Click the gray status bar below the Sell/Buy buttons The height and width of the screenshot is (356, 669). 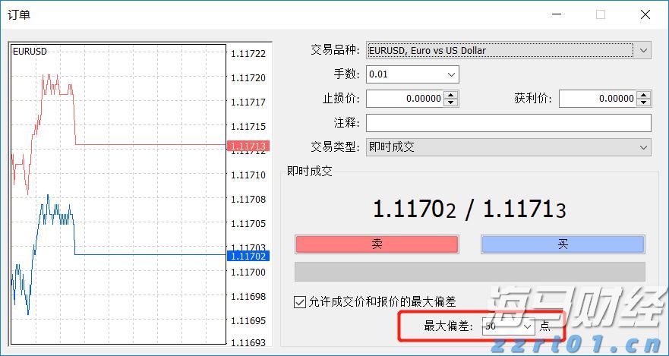click(x=469, y=272)
